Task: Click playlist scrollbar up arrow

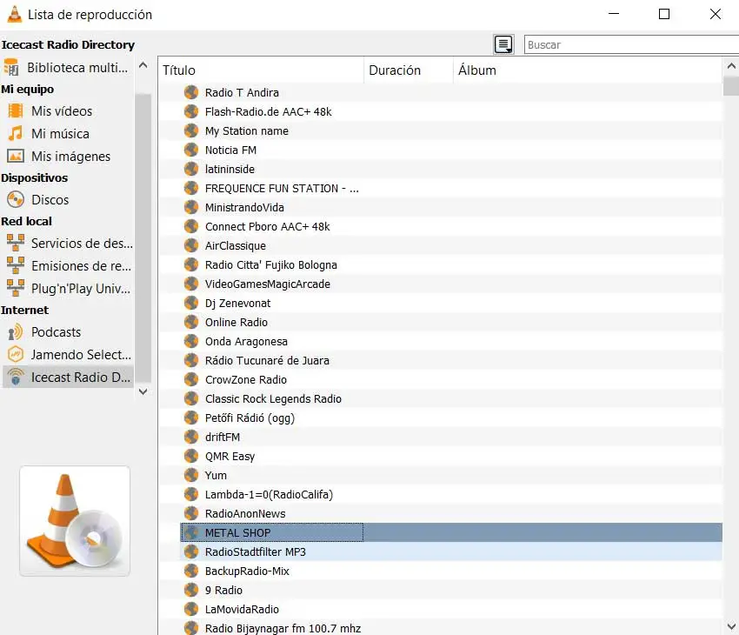Action: (731, 66)
